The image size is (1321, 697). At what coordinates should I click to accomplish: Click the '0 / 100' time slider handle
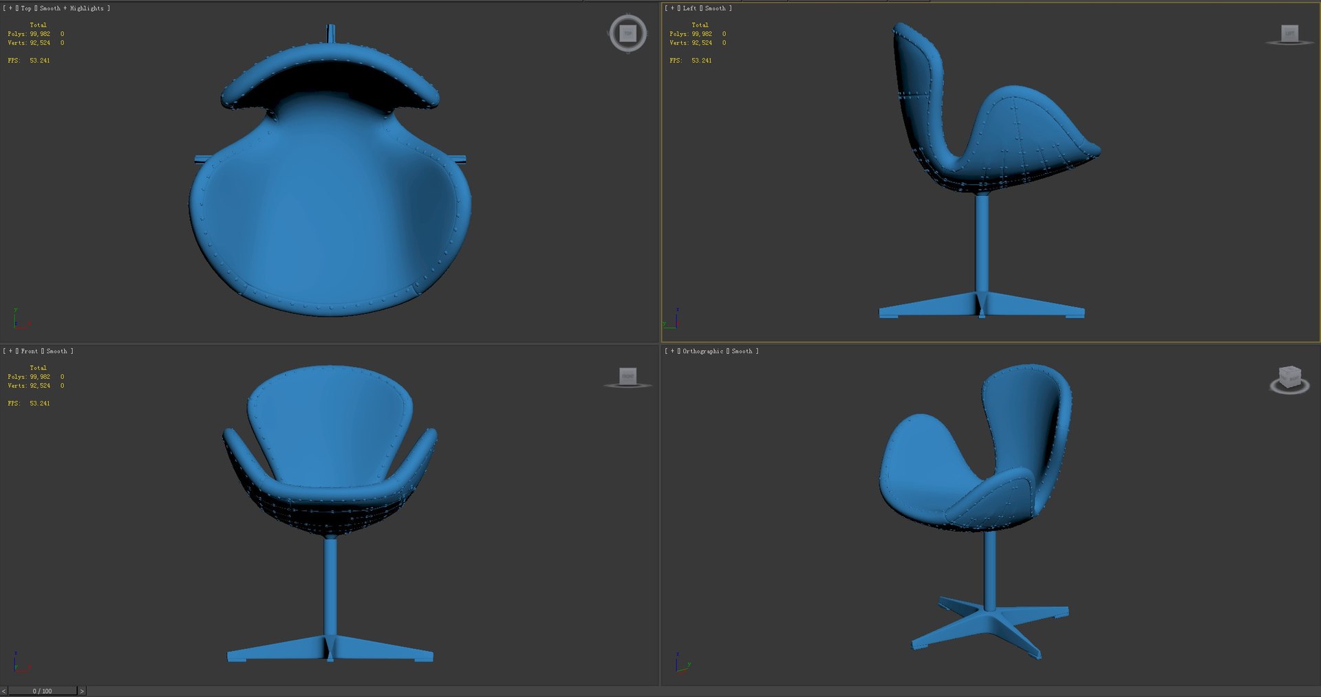[x=42, y=691]
